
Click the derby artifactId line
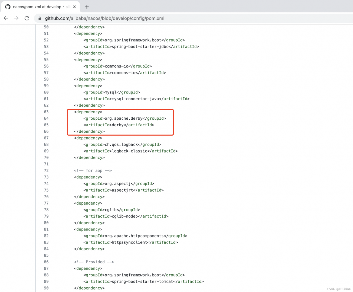coord(119,125)
